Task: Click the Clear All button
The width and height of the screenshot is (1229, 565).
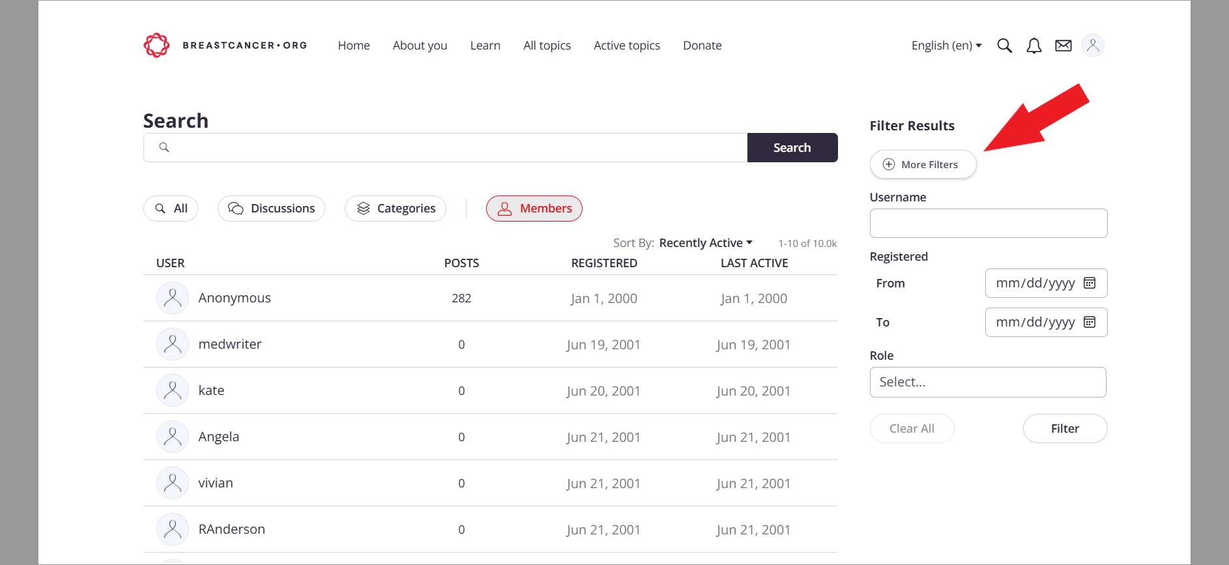Action: (912, 429)
